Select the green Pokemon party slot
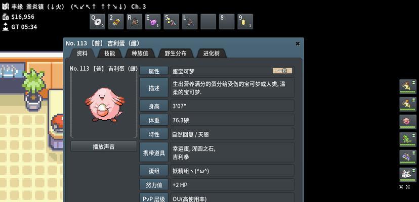The width and height of the screenshot is (419, 202). click(408, 139)
